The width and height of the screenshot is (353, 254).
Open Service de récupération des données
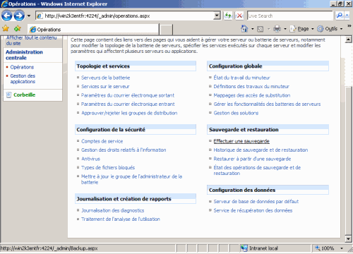pos(253,210)
